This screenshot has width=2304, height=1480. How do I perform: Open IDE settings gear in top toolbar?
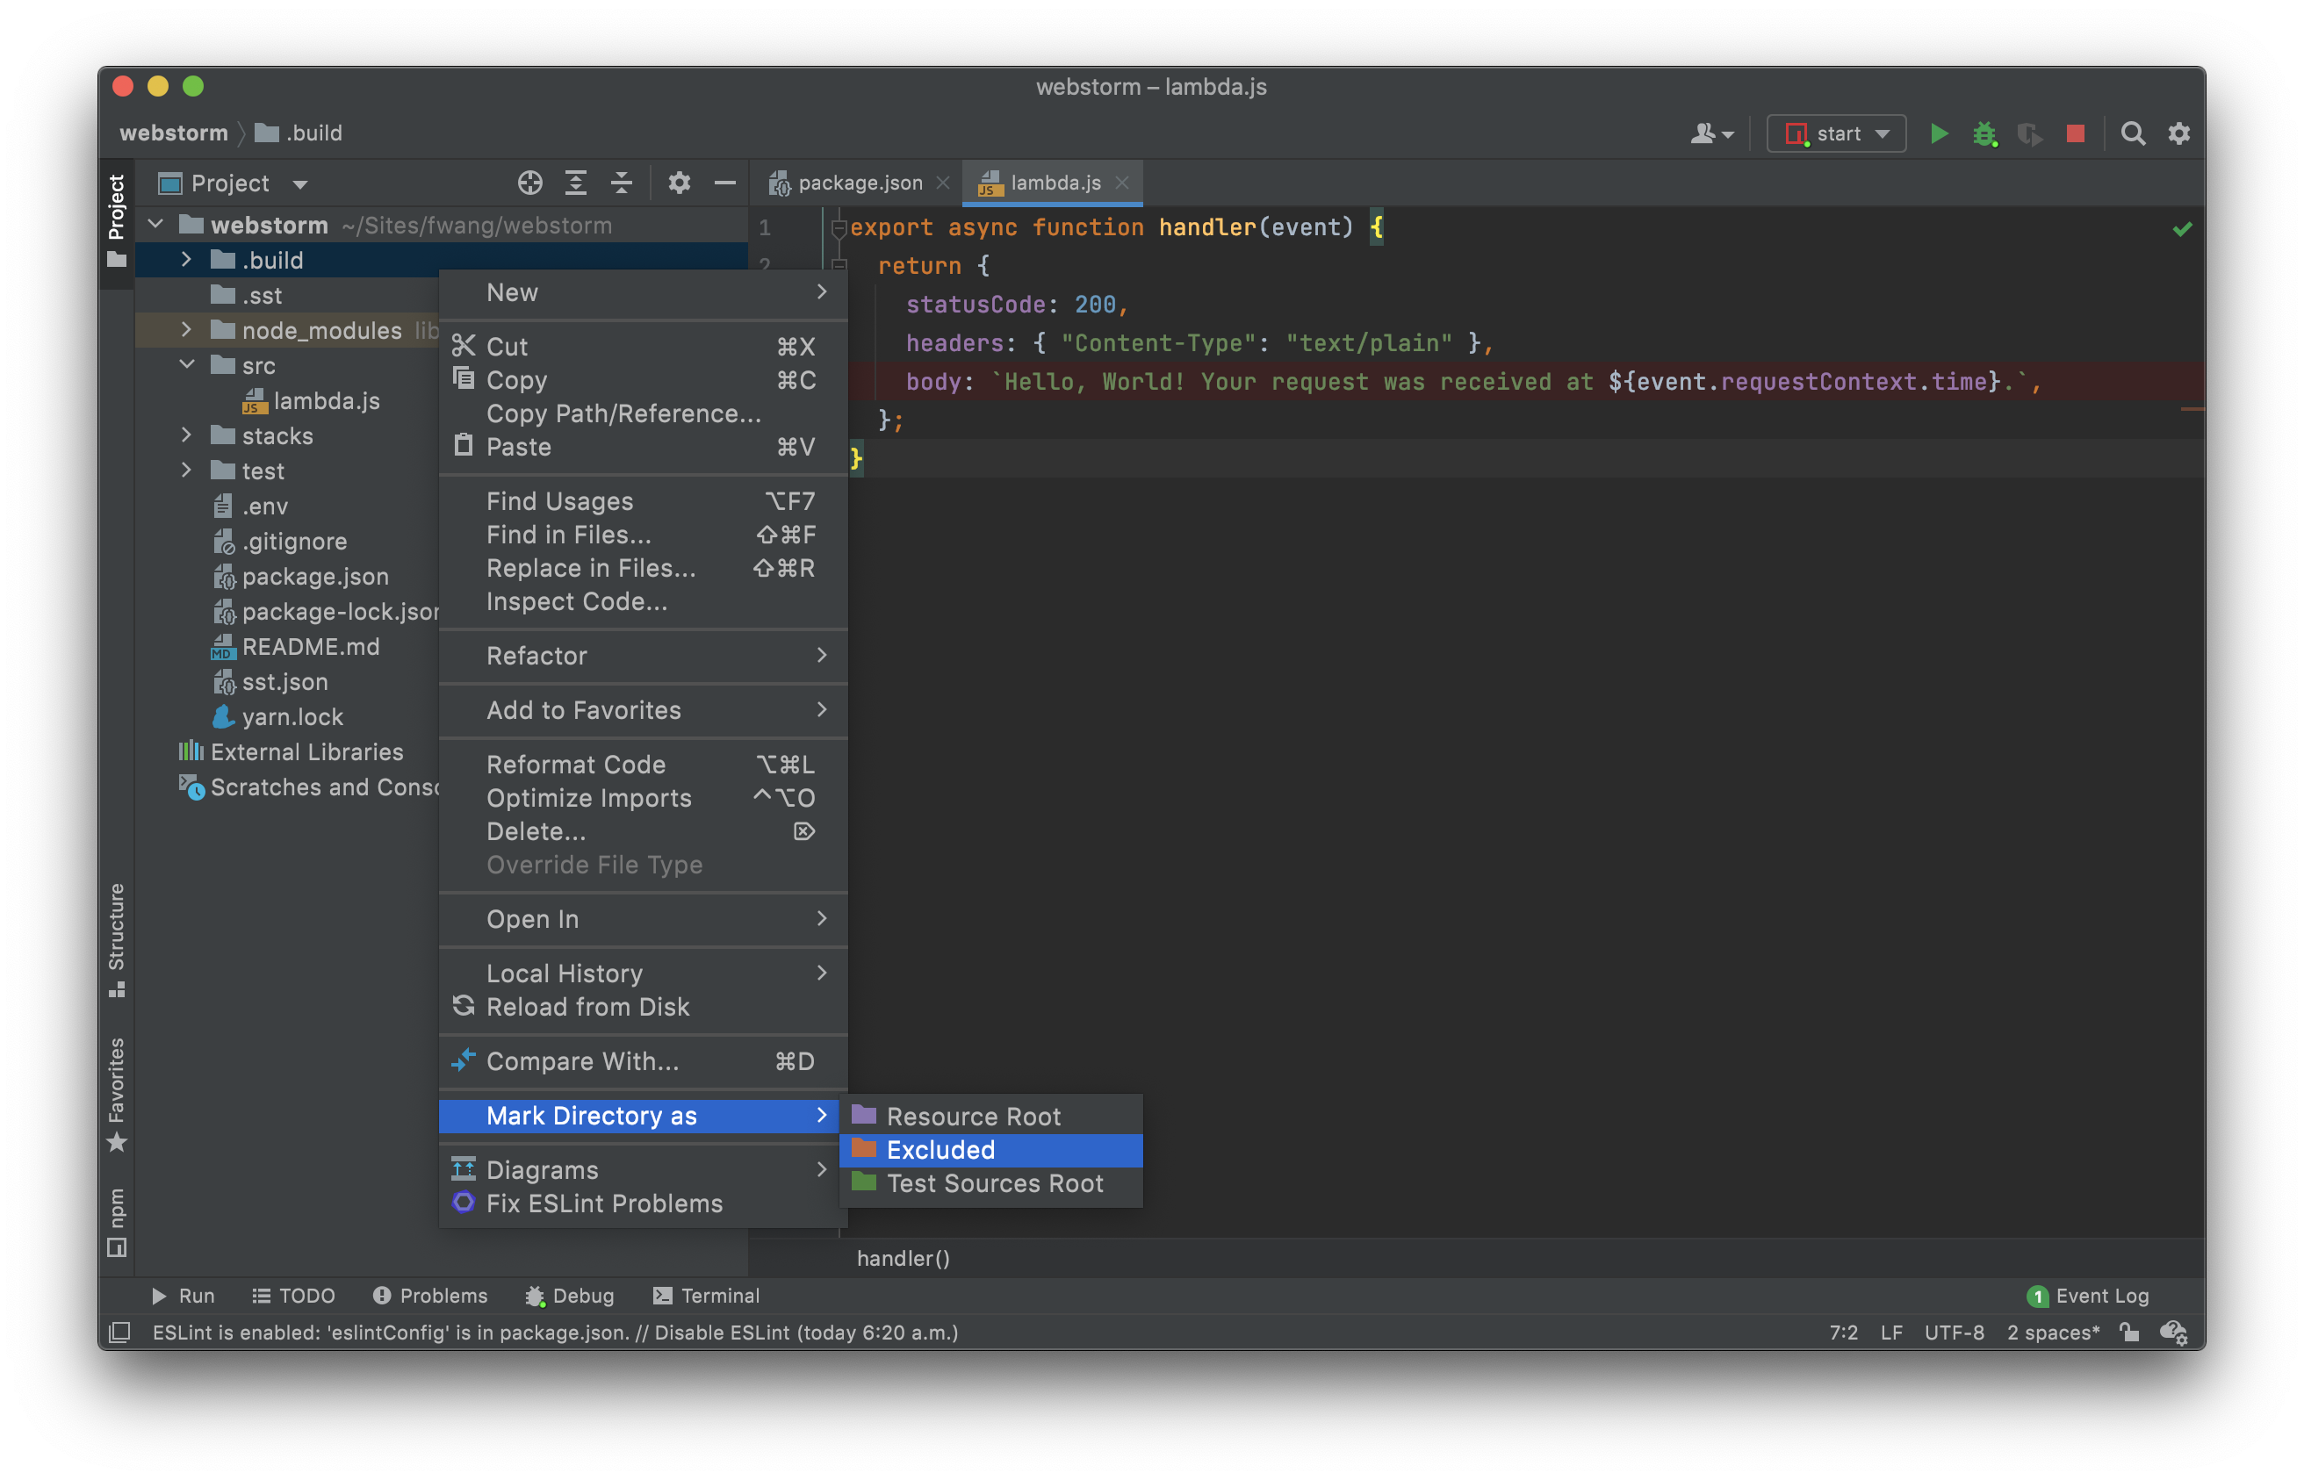[x=2179, y=133]
